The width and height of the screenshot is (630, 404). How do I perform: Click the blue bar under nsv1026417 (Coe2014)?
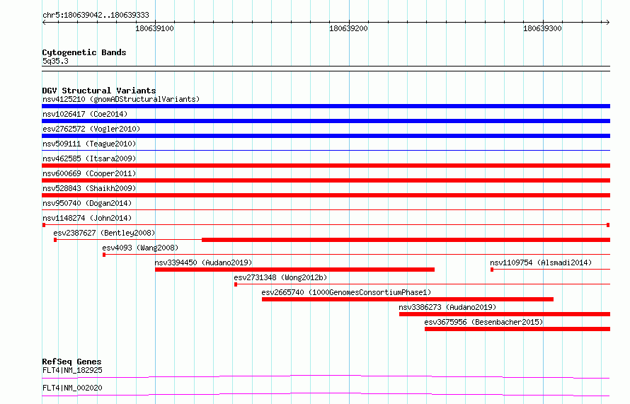(x=326, y=121)
